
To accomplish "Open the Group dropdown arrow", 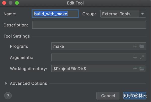I will coord(143,14).
